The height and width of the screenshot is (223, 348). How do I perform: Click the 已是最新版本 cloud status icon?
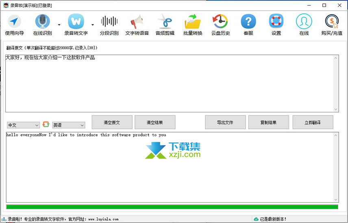coord(256,219)
